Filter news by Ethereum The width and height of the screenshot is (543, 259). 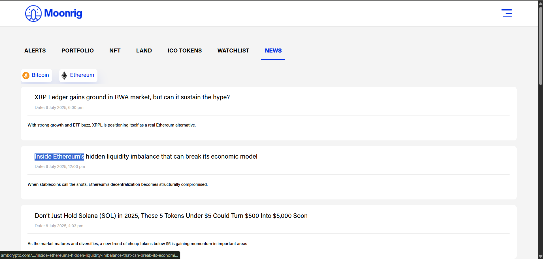point(78,75)
